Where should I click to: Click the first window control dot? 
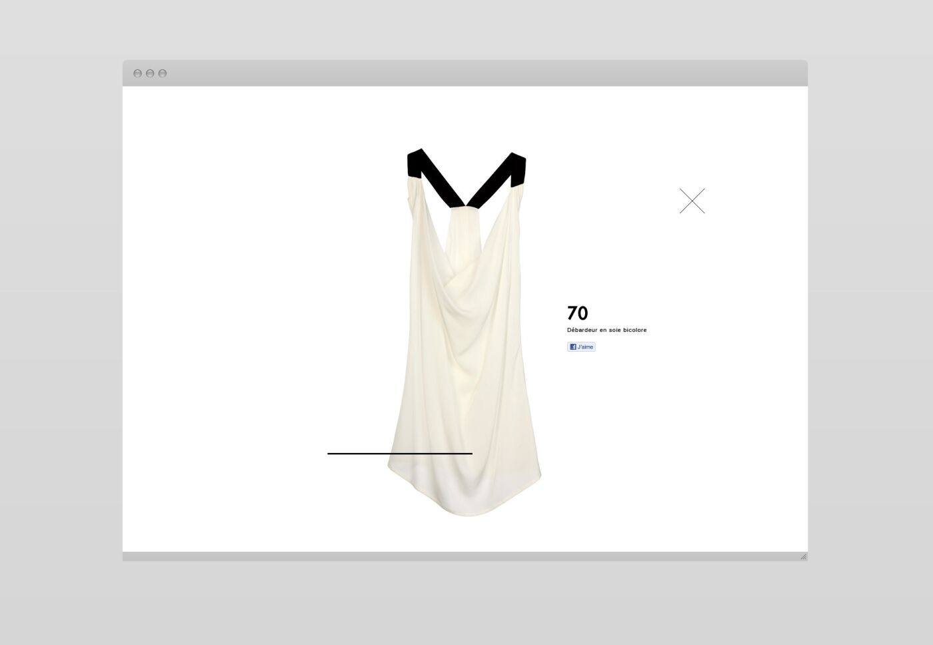(x=137, y=73)
